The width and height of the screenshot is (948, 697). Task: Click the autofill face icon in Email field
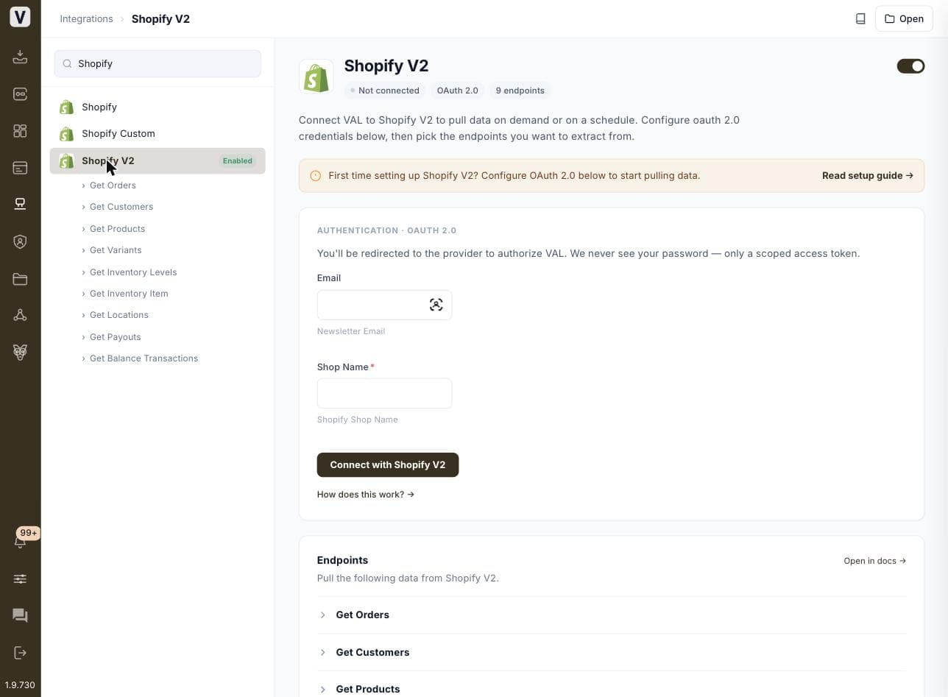click(436, 305)
